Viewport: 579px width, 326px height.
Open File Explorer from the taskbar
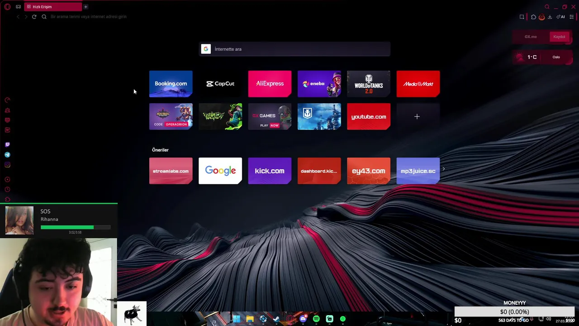[x=250, y=319]
